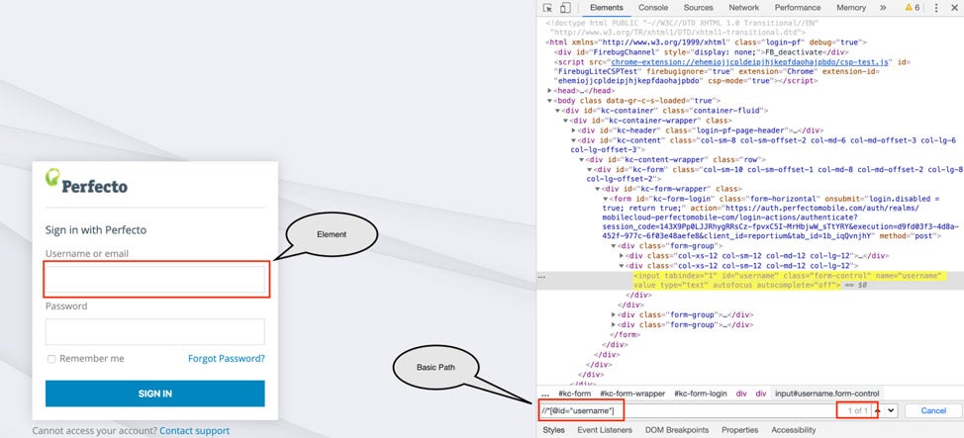The width and height of the screenshot is (964, 438).
Task: Open the Contact support link
Action: click(x=194, y=431)
